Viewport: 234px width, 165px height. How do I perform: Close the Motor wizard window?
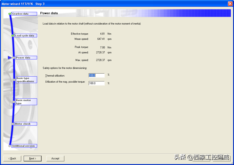pyautogui.click(x=230, y=4)
